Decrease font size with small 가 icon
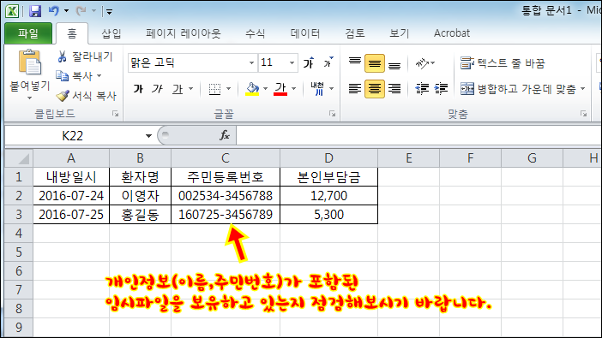The image size is (602, 338). pos(328,62)
